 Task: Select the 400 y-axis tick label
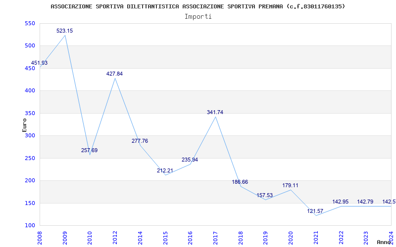click(30, 91)
